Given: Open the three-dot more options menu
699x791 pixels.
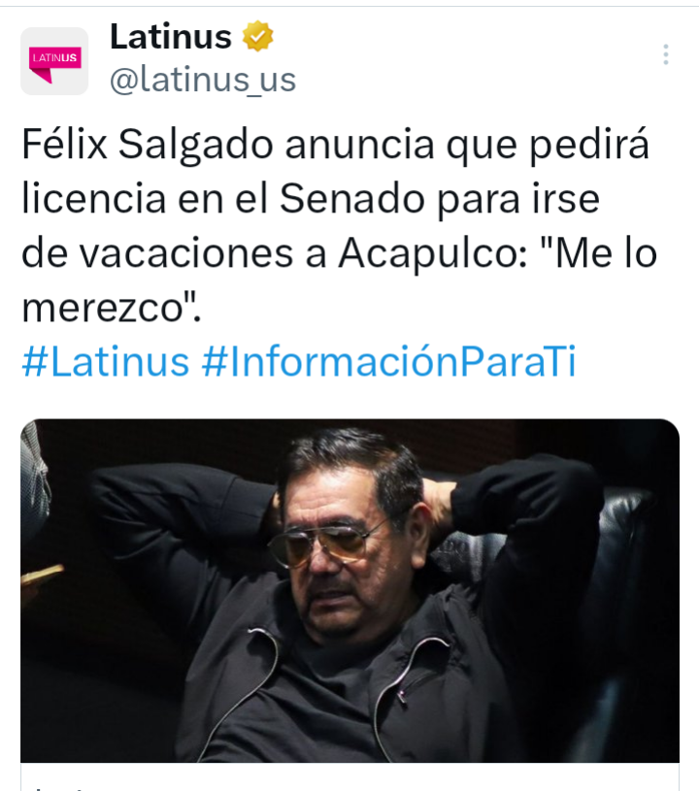Looking at the screenshot, I should coord(666,54).
